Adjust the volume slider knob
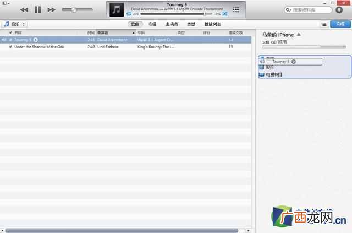Image resolution: width=352 pixels, height=233 pixels. [x=74, y=10]
